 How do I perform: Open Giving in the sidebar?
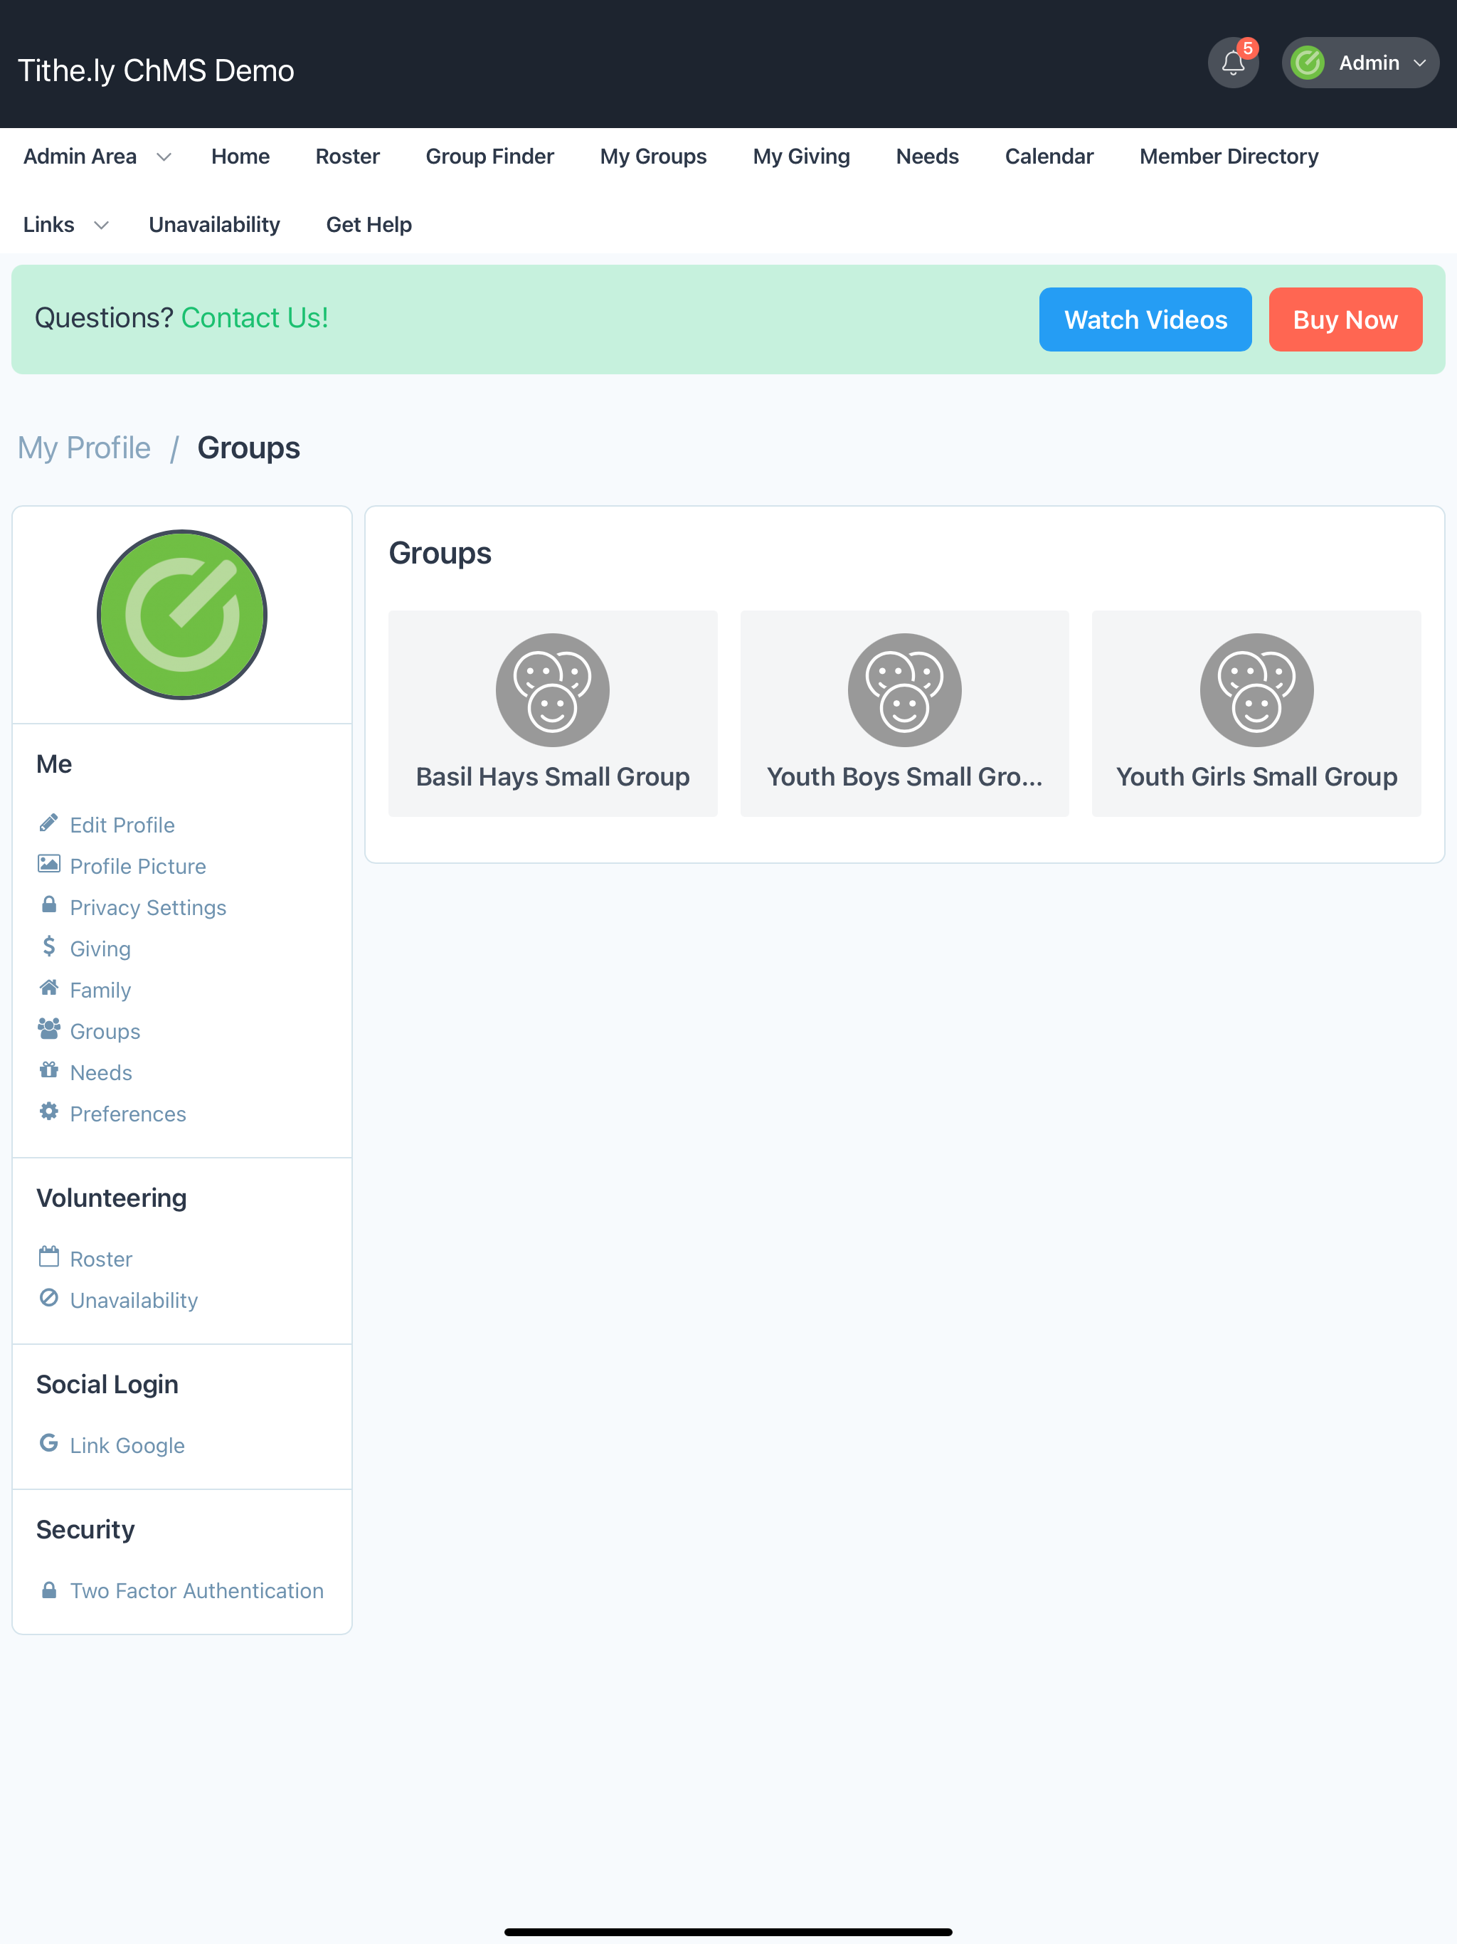100,949
